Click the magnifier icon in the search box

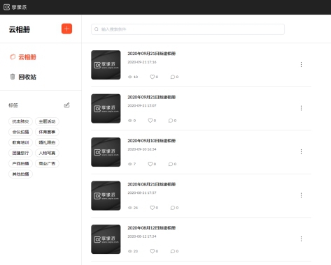[x=97, y=29]
